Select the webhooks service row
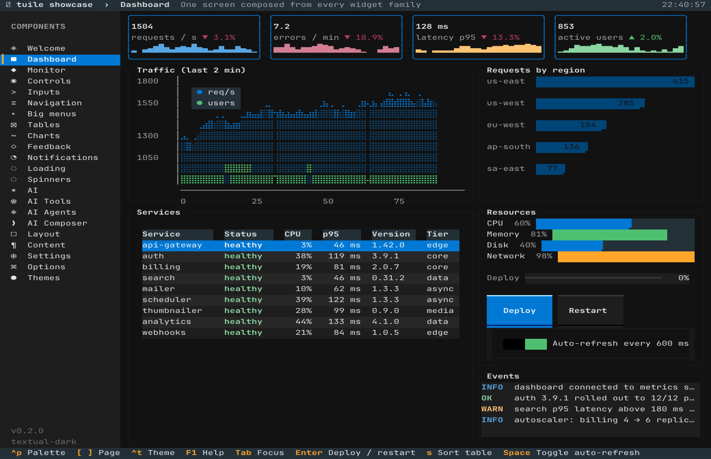Image resolution: width=711 pixels, height=459 pixels. point(300,333)
